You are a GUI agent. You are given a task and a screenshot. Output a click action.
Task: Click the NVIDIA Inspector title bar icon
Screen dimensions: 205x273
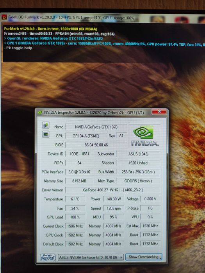40,112
